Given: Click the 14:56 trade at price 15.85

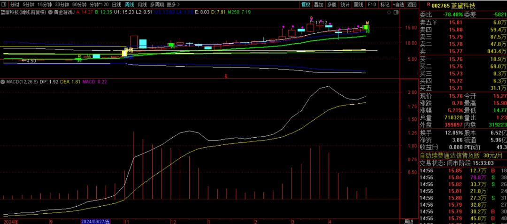Looking at the screenshot, I should point(463,170).
